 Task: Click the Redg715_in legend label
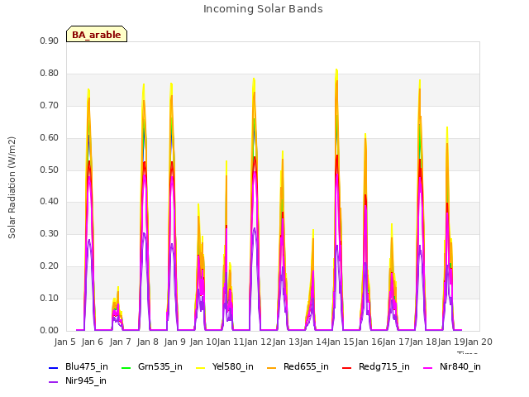click(384, 367)
